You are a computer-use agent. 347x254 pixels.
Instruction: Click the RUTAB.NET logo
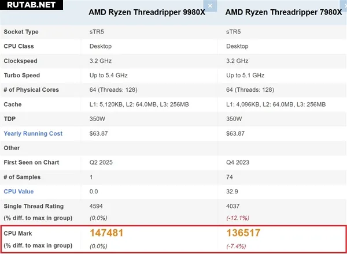(31, 5)
